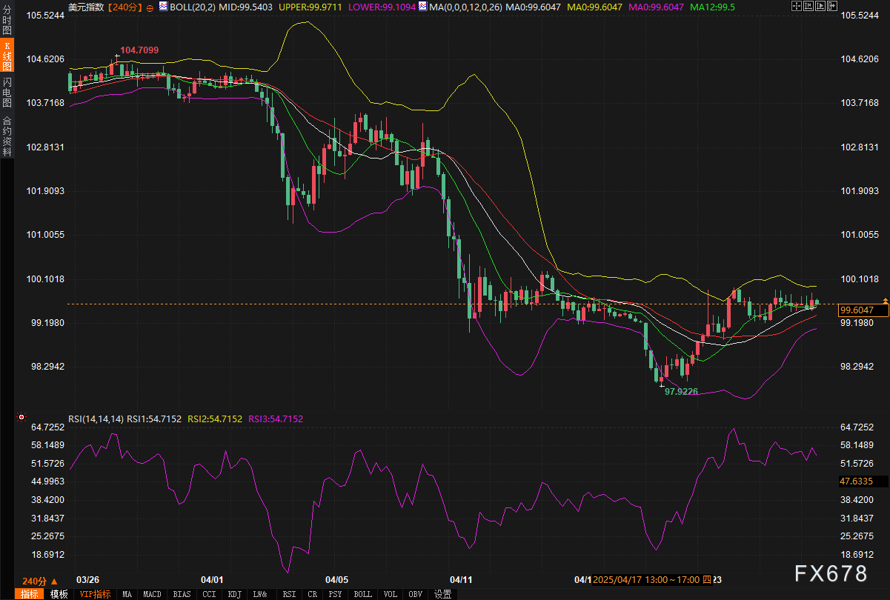Viewport: 890px width, 600px height.
Task: Open the 【240分】 period dropdown in header
Action: pos(126,7)
